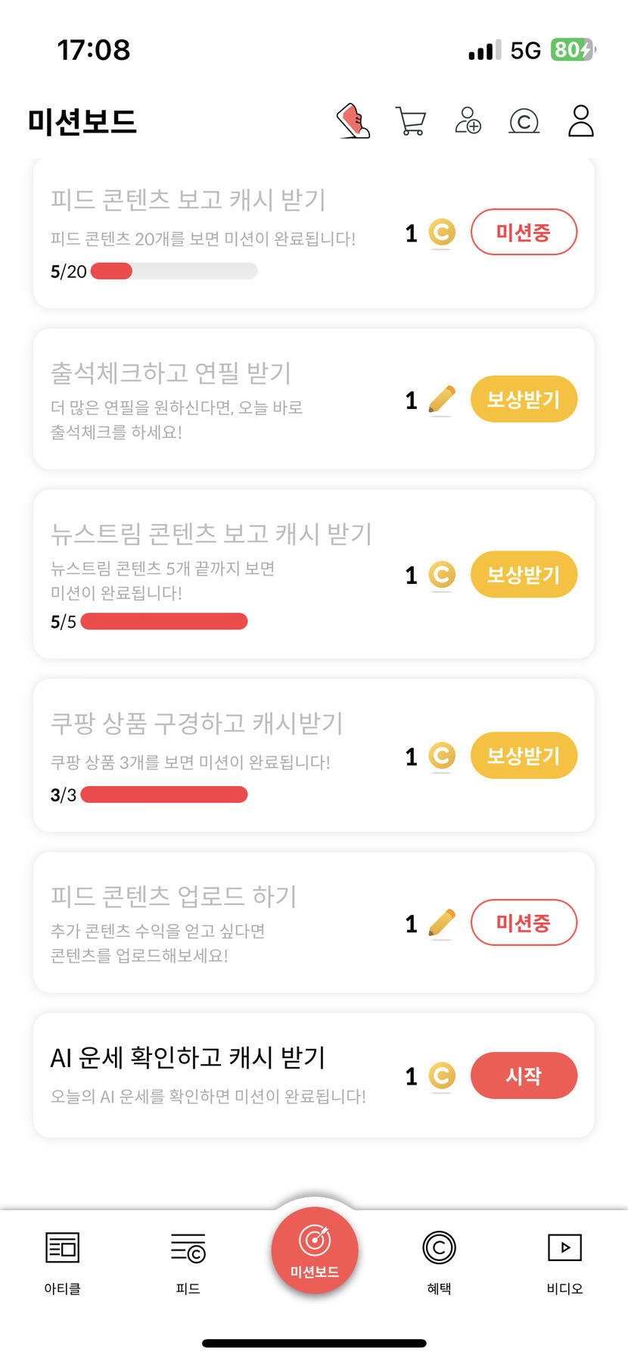Image resolution: width=628 pixels, height=1361 pixels.
Task: Tap the pencil reward icon for 출석체크
Action: pyautogui.click(x=442, y=399)
